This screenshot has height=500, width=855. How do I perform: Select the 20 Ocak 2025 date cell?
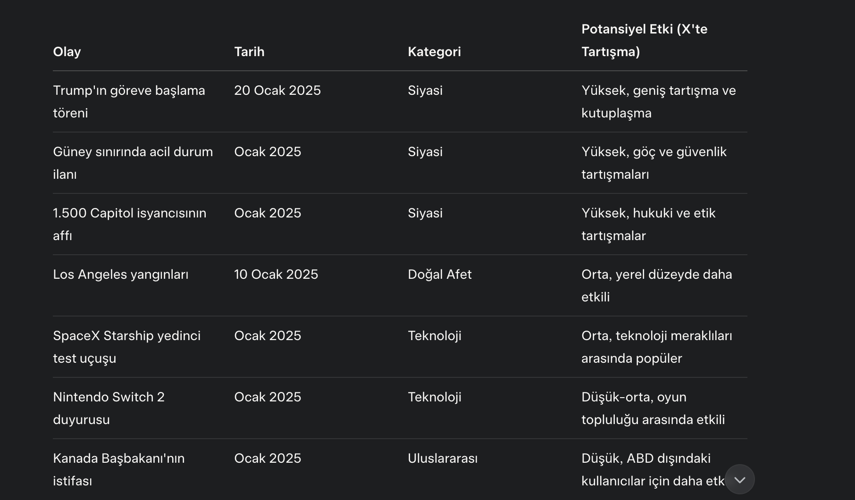(x=277, y=91)
